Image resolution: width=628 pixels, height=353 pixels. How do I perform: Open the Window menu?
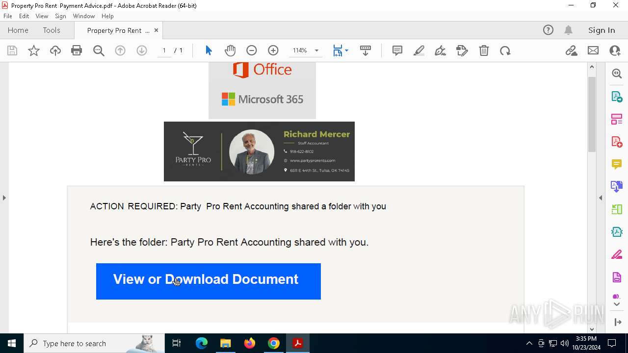pos(84,16)
